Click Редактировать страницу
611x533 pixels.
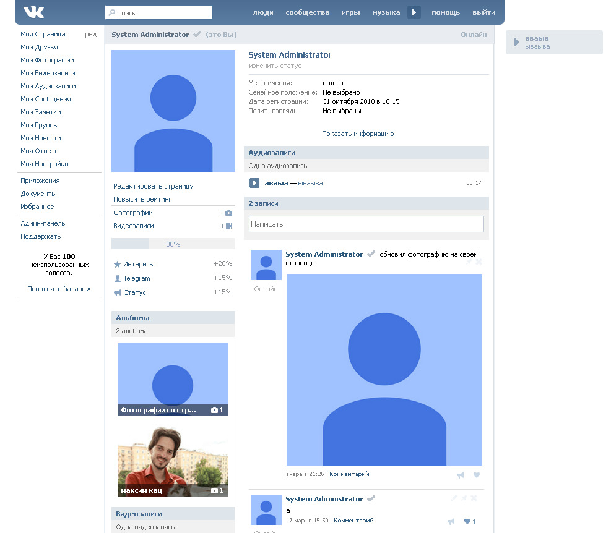pos(153,186)
